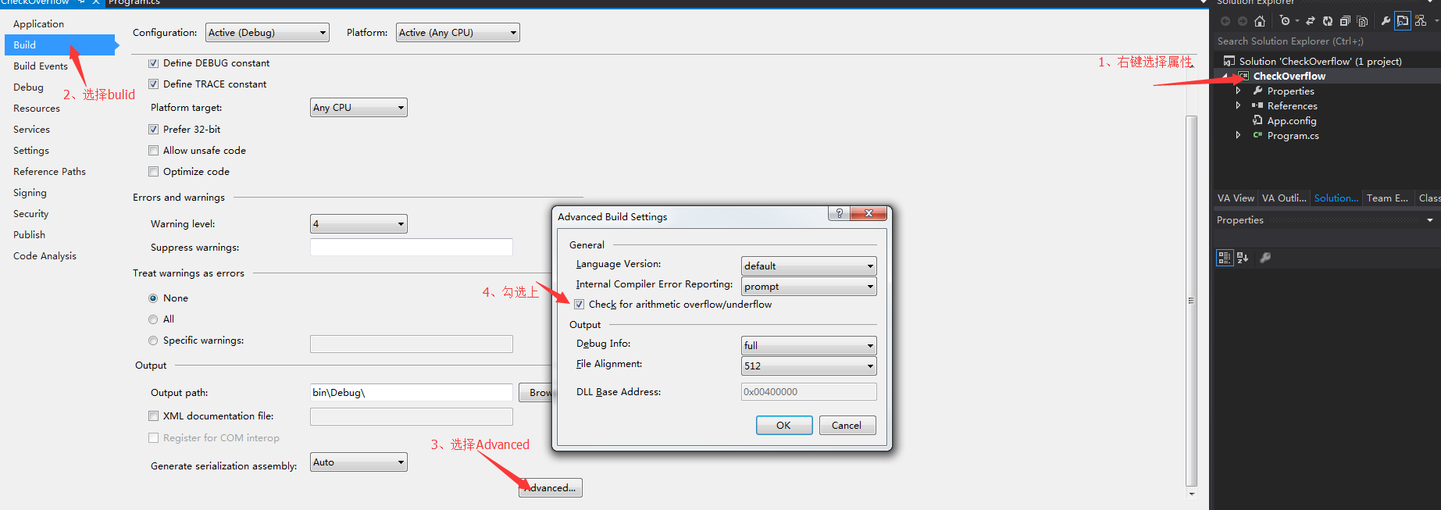Click the Collapse All icon
Screen dimensions: 1441x510
(x=1345, y=21)
